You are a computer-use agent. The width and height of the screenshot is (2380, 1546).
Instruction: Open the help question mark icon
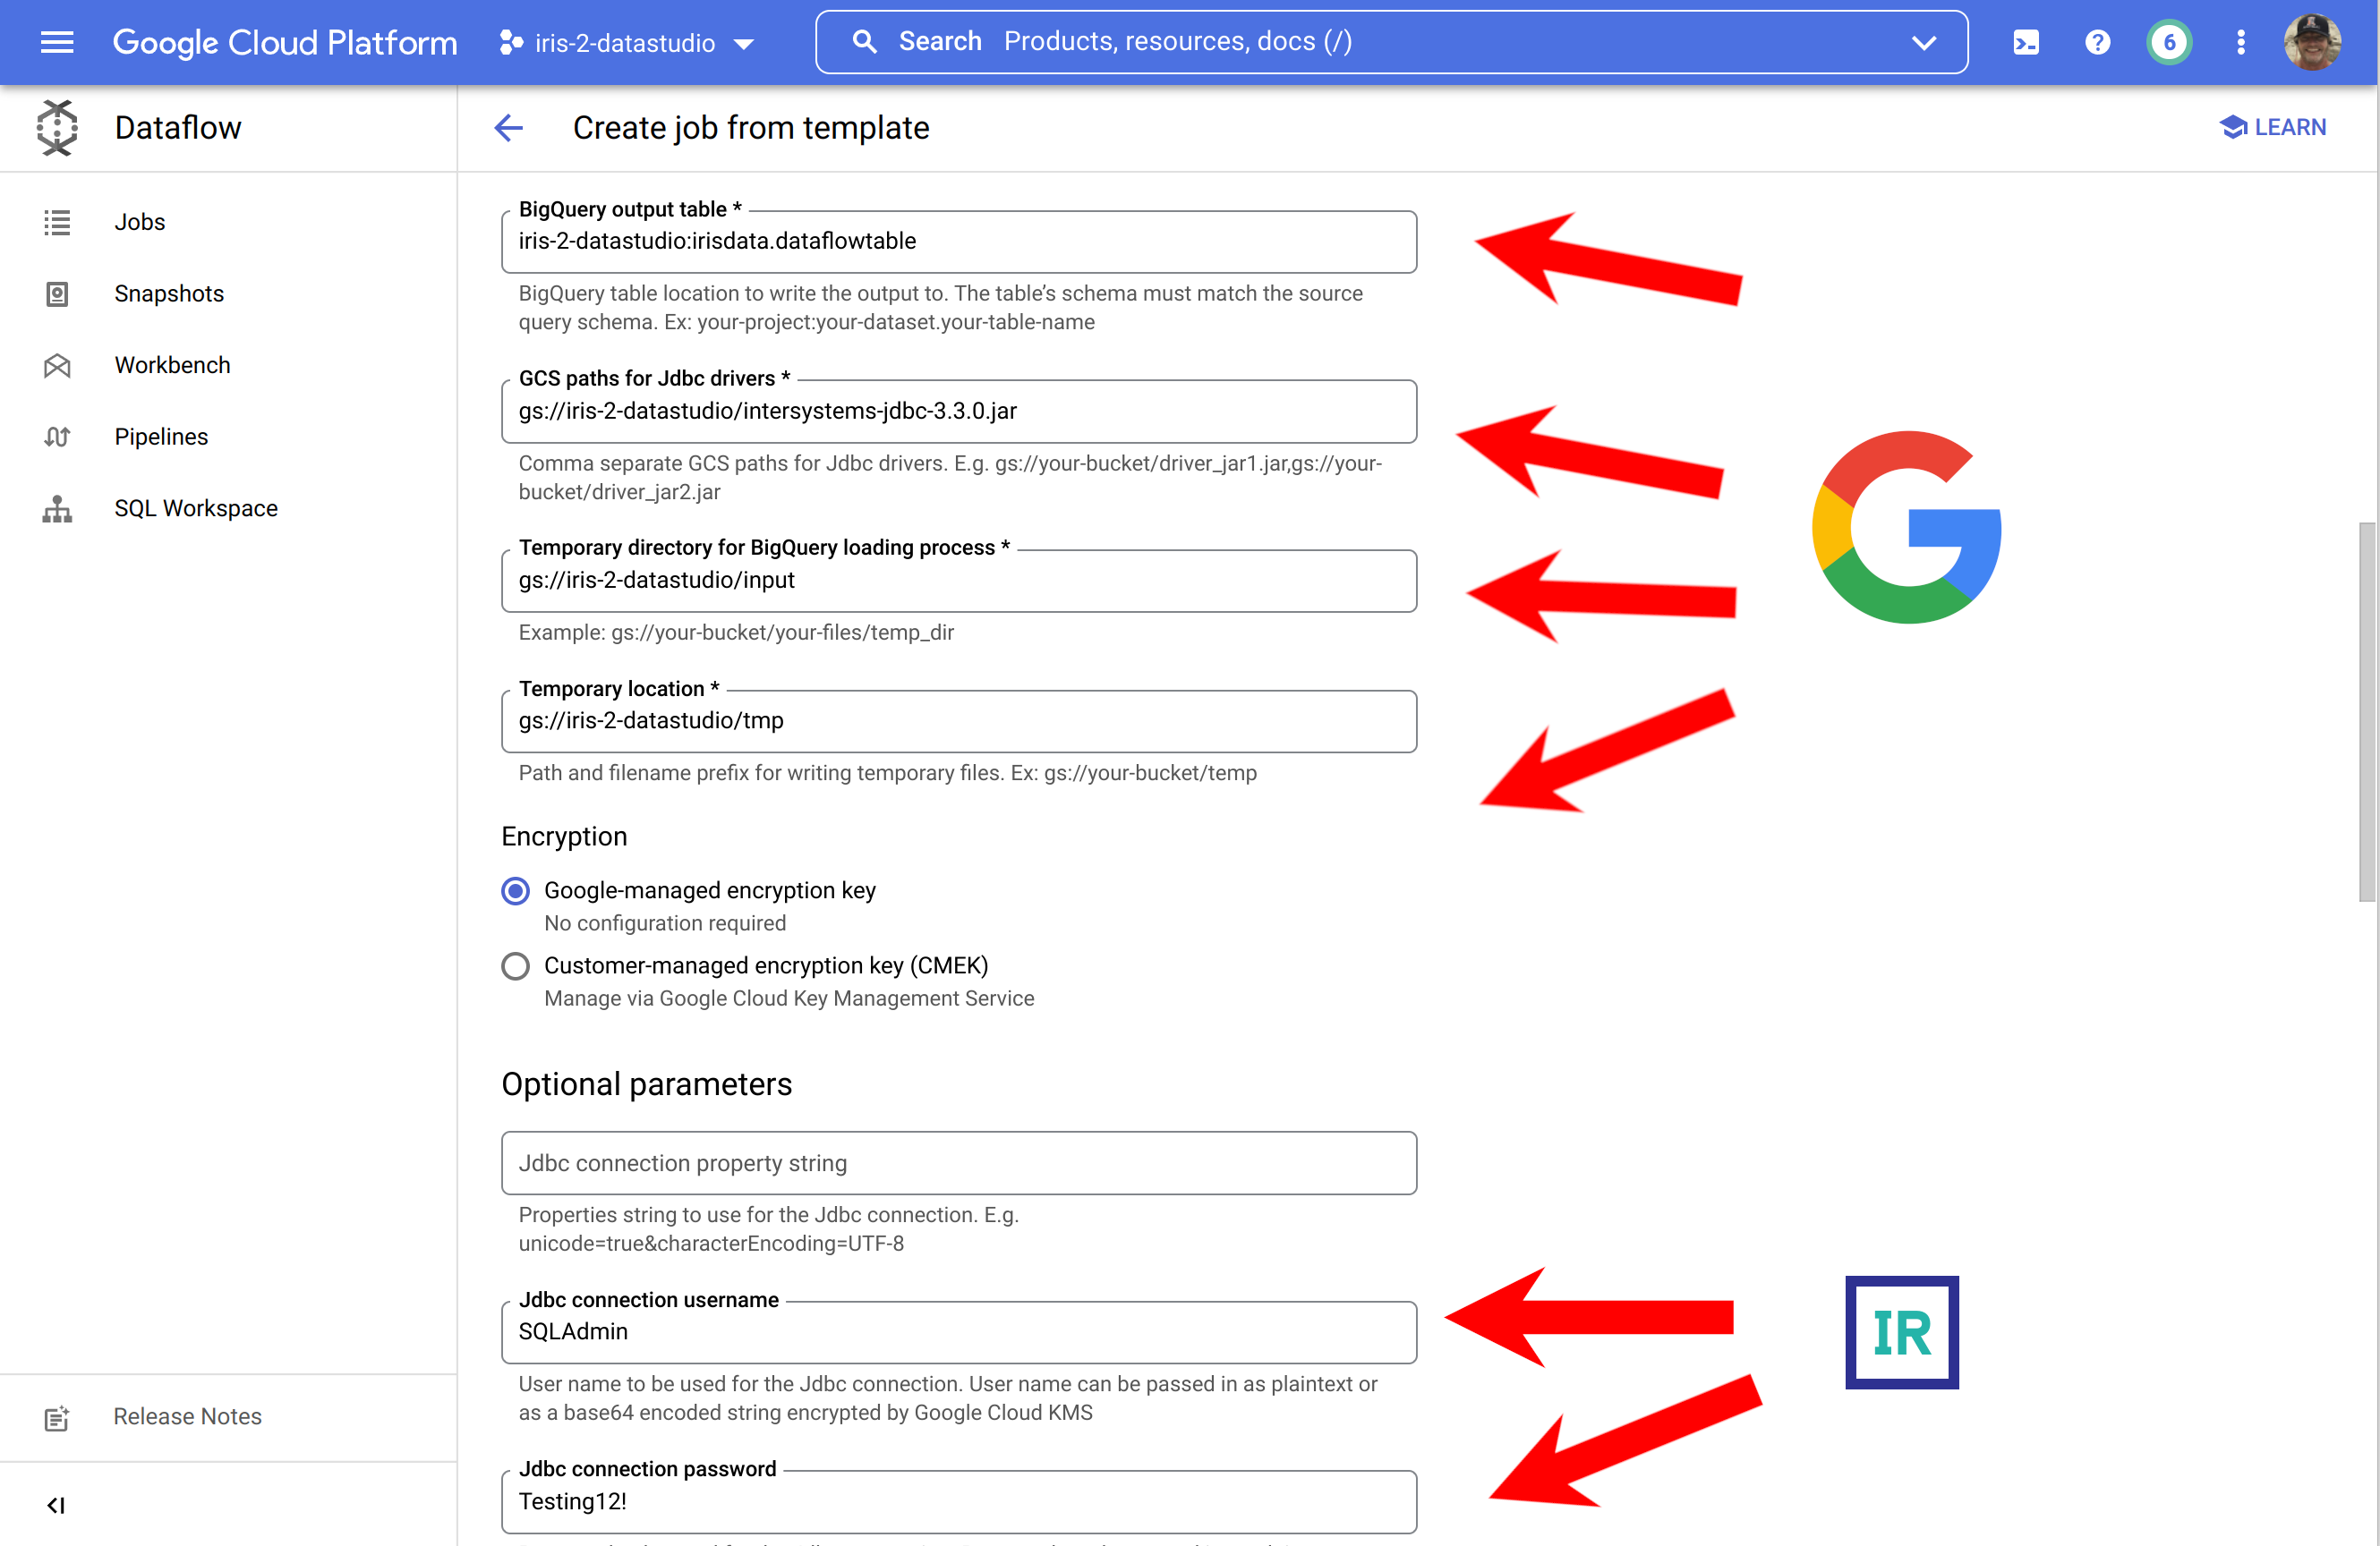(x=2098, y=42)
